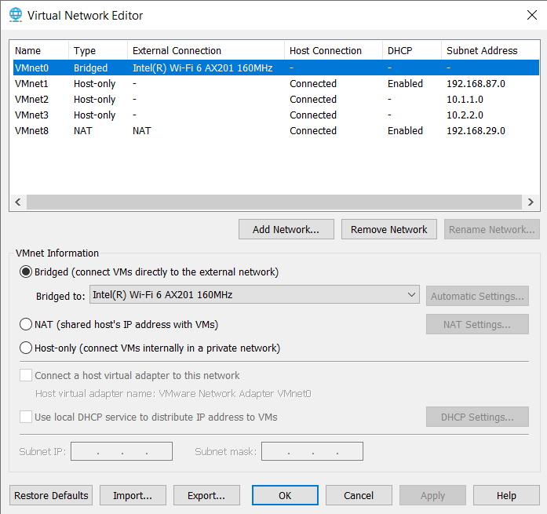The height and width of the screenshot is (514, 547).
Task: Toggle Connect a host virtual adapter checkbox
Action: (26, 375)
